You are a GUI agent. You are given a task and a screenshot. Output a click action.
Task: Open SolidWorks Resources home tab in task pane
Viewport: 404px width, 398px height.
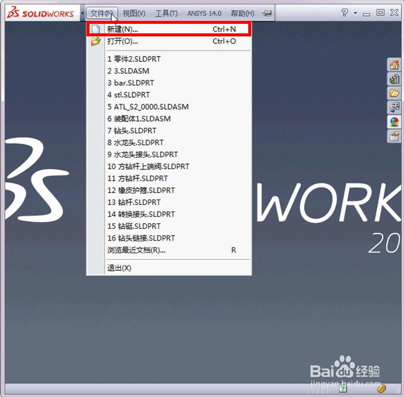click(394, 64)
